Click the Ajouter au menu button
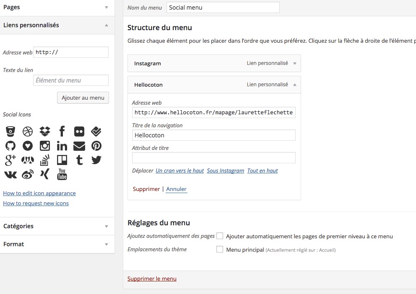Image resolution: width=416 pixels, height=294 pixels. coord(83,98)
